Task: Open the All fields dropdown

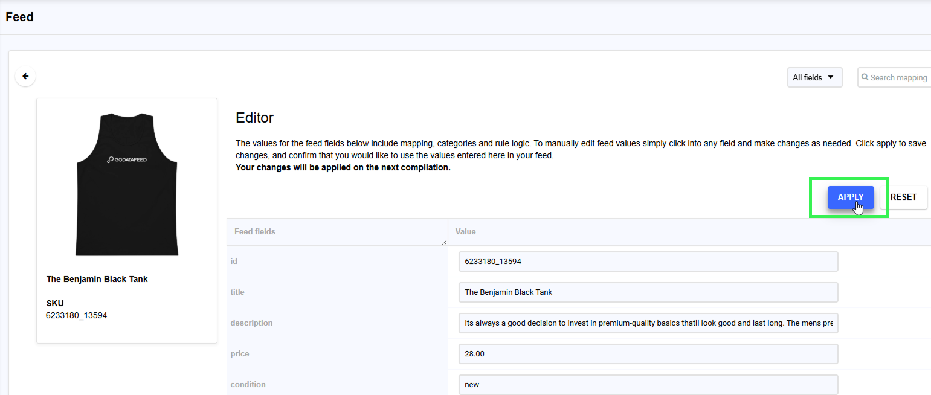Action: (814, 77)
